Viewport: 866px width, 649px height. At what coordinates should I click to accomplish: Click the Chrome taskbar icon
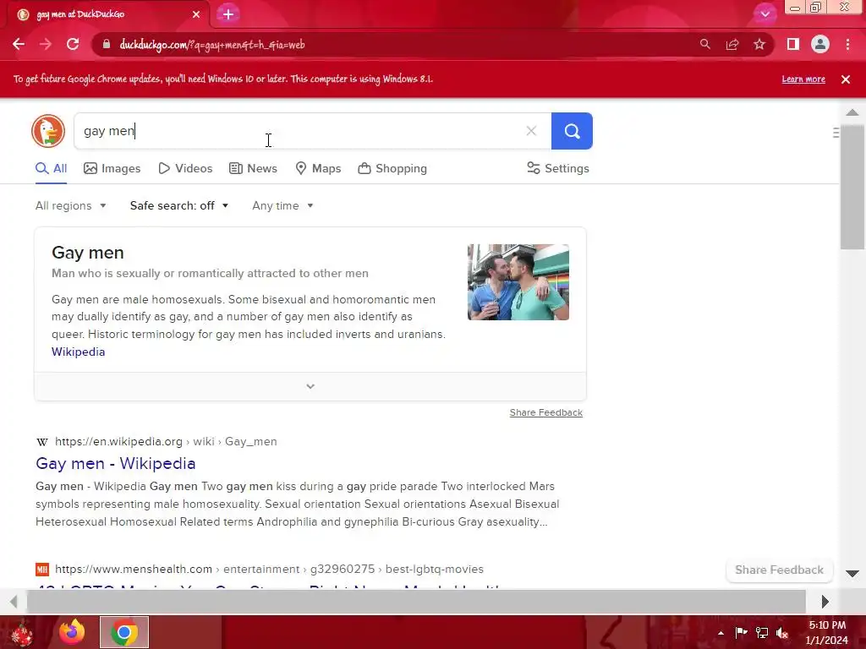click(x=124, y=632)
